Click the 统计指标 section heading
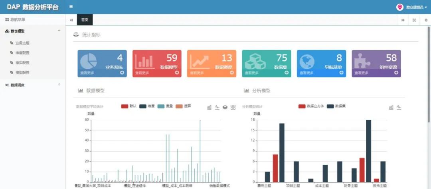This screenshot has height=189, width=431. (x=91, y=35)
